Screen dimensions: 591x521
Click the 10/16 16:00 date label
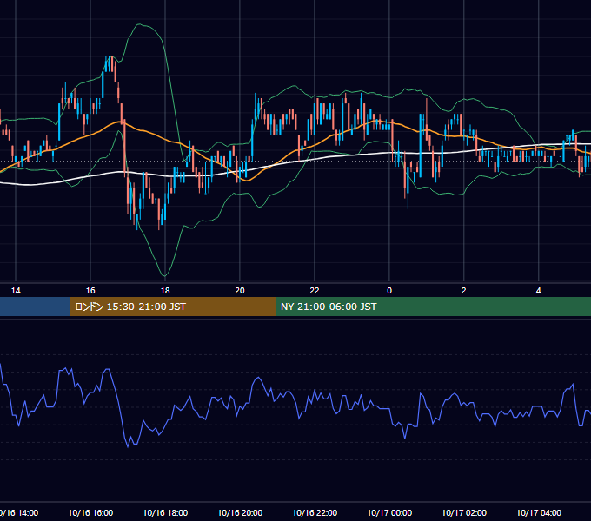click(90, 512)
